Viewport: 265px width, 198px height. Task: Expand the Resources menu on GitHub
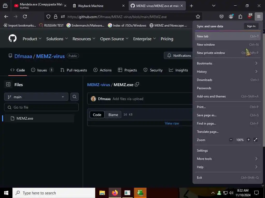coord(84,39)
